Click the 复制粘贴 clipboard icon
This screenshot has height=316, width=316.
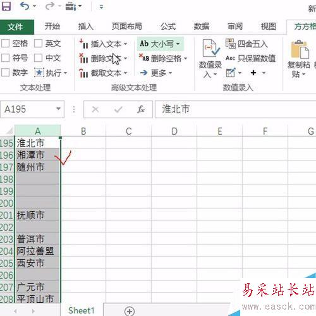pos(300,49)
